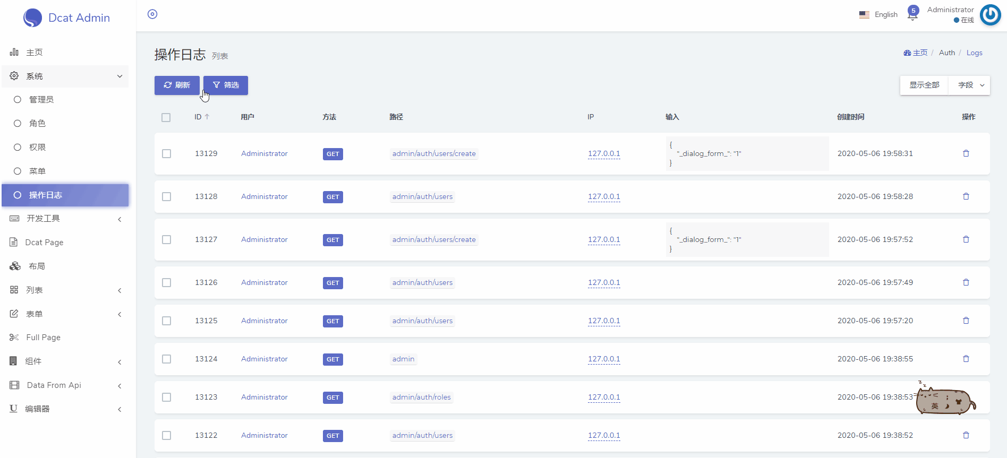Tick the select-all checkbox in table header
This screenshot has width=1007, height=458.
point(166,117)
